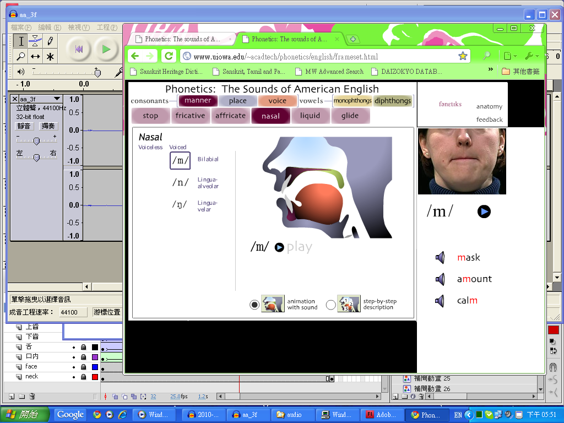Select the Time Shift tool
The image size is (564, 423).
[35, 56]
